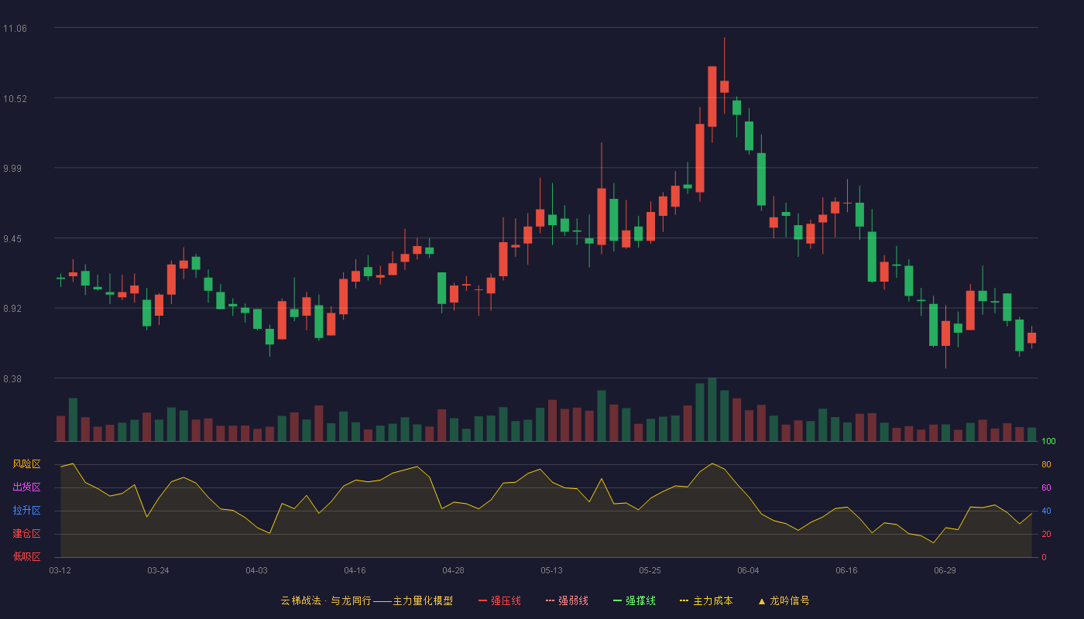The height and width of the screenshot is (619, 1084).
Task: Click the 06-29 date label
Action: click(945, 570)
